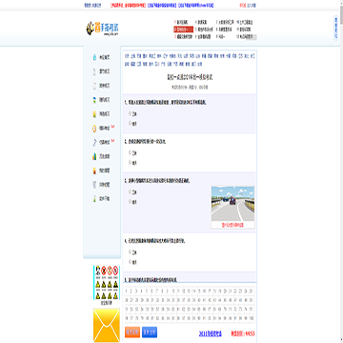Click the red link at the top bar's right end
This screenshot has height=343, width=343.
pos(243,6)
